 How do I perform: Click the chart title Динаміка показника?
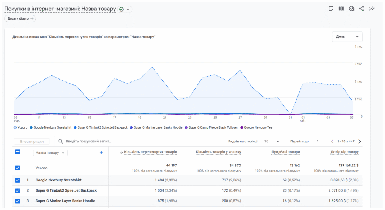pos(84,37)
